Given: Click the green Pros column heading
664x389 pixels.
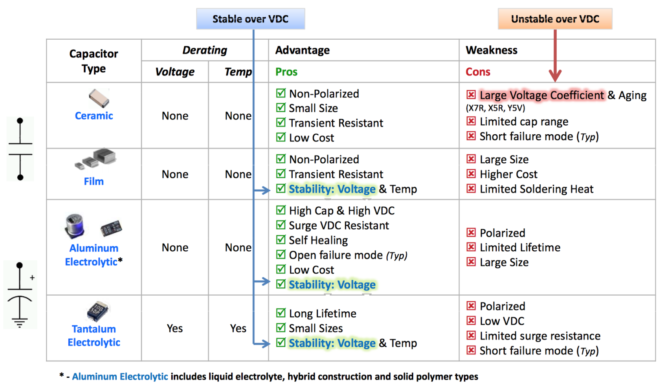Looking at the screenshot, I should (x=286, y=72).
